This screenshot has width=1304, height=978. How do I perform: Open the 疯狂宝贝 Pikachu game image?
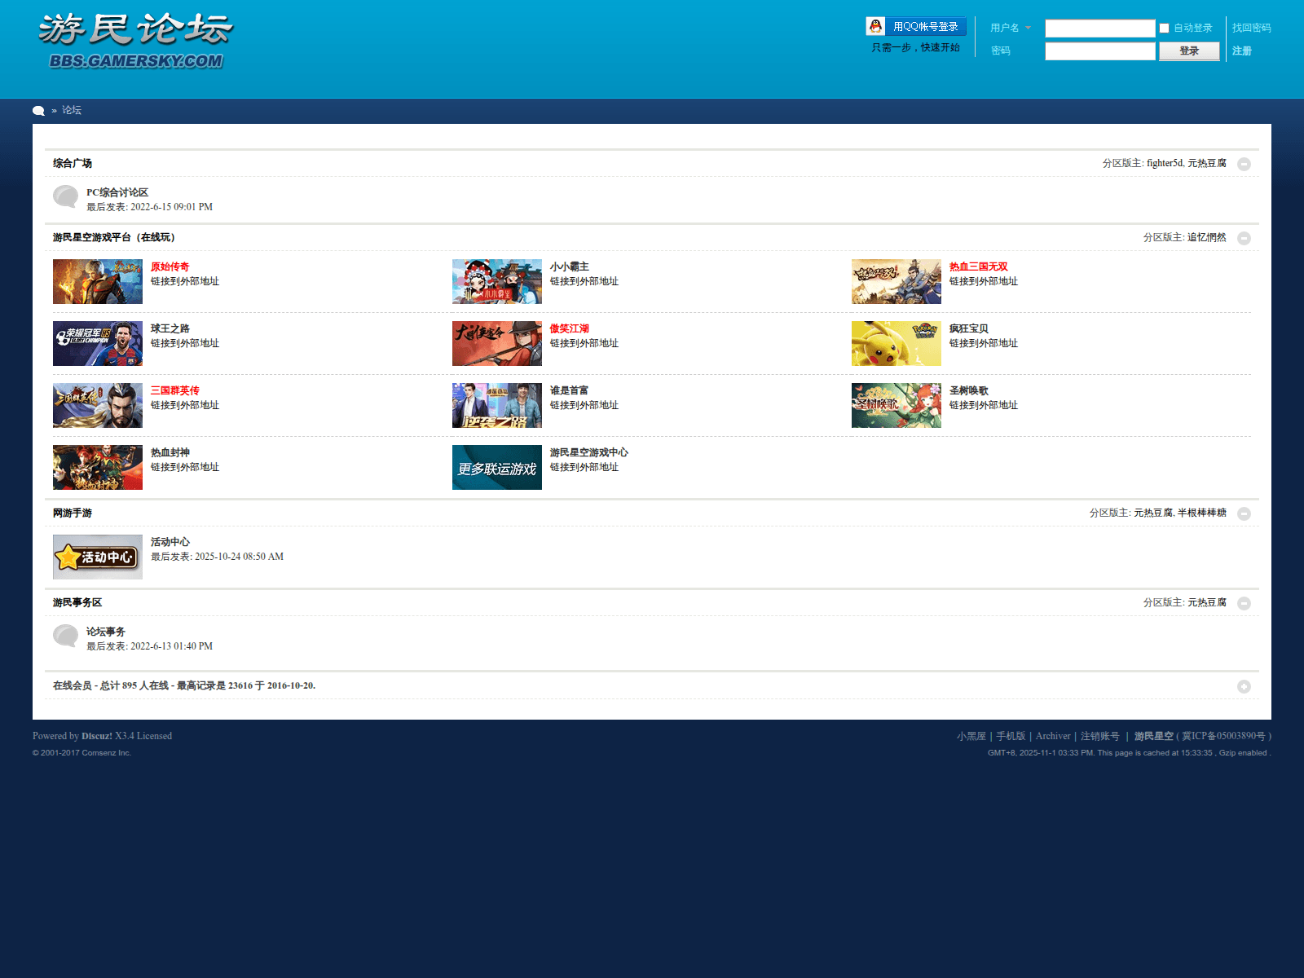coord(896,343)
